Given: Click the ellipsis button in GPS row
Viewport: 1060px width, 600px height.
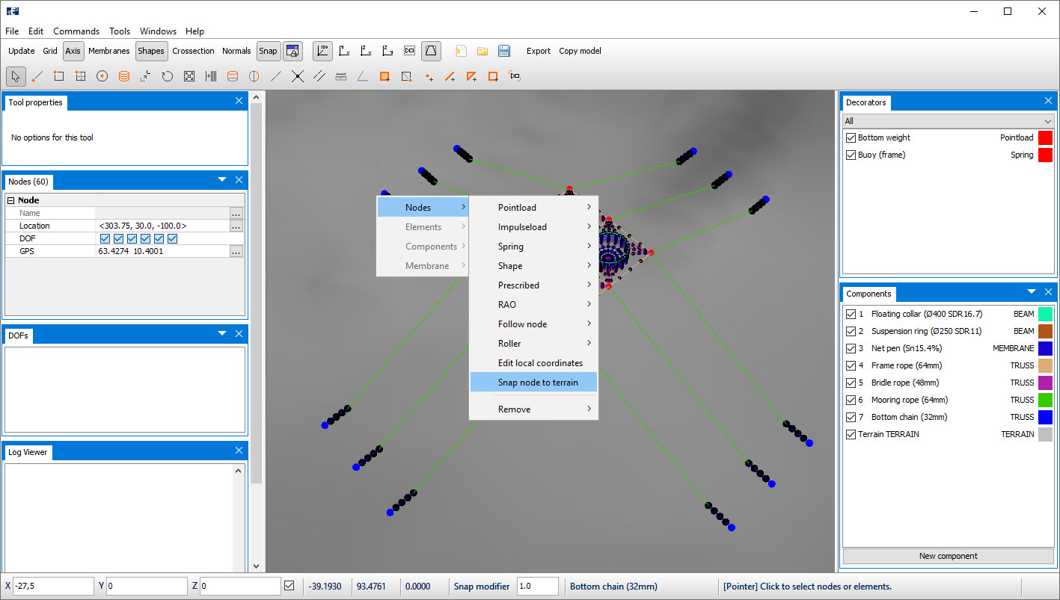Looking at the screenshot, I should tap(236, 252).
